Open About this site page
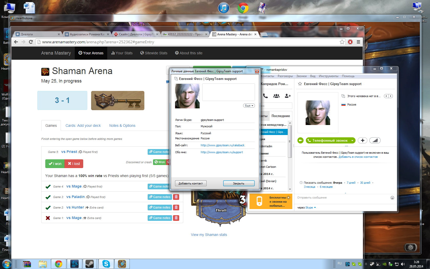This screenshot has height=269, width=430. pyautogui.click(x=189, y=53)
